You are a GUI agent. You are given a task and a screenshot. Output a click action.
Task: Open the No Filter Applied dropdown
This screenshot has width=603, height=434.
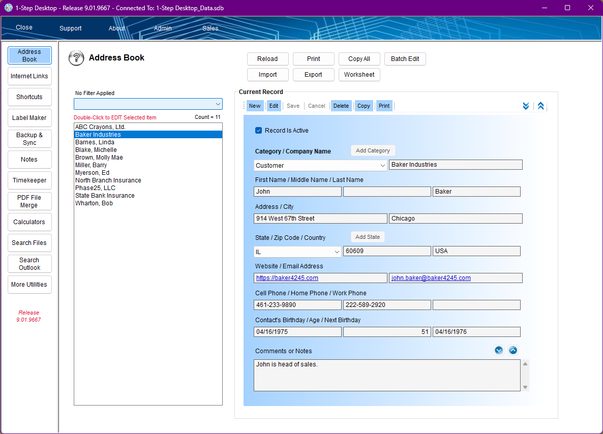[148, 104]
